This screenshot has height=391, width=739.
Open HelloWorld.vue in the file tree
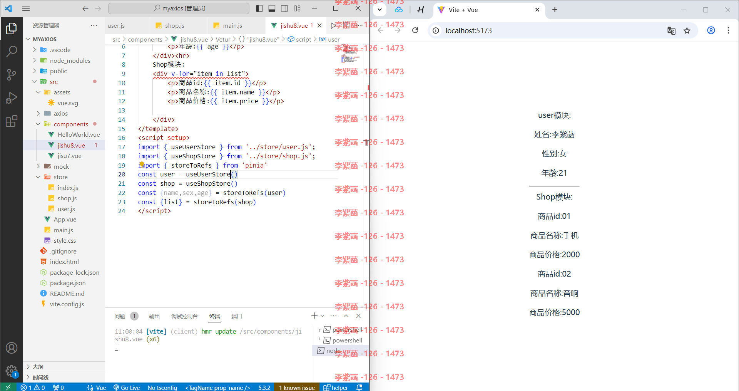[64, 134]
